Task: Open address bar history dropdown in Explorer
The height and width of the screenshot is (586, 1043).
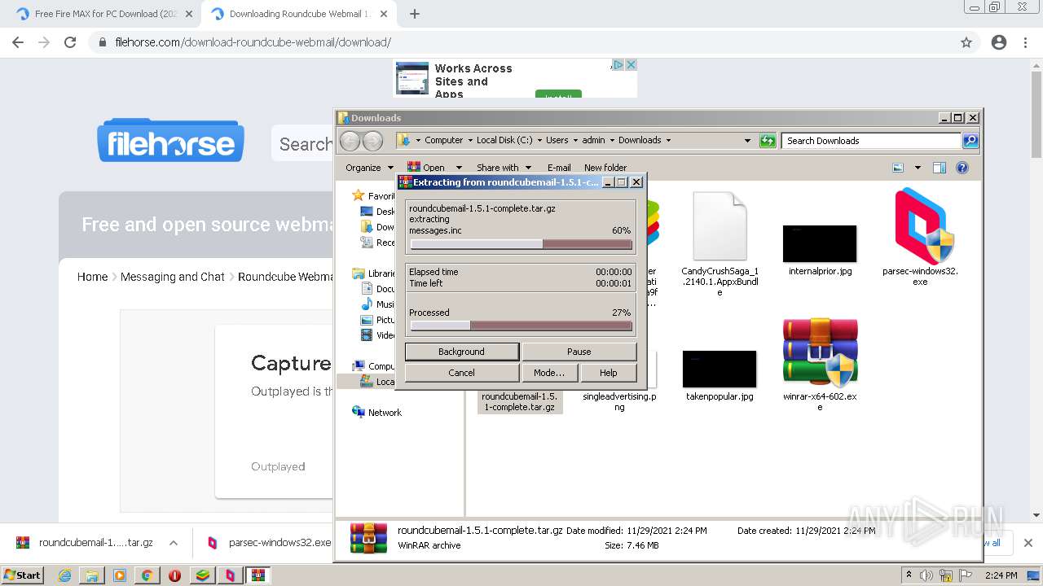Action: pyautogui.click(x=747, y=141)
